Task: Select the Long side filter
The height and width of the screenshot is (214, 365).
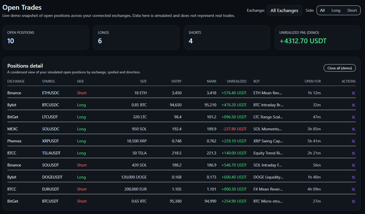Action: [336, 10]
